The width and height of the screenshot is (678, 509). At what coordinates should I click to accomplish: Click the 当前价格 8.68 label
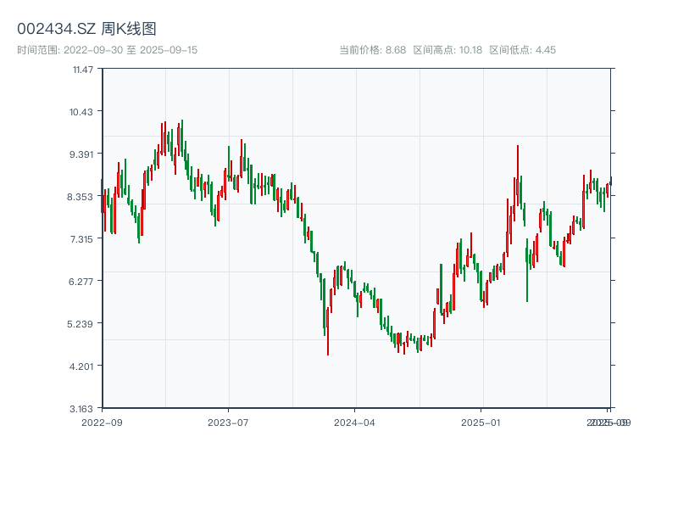pyautogui.click(x=372, y=50)
